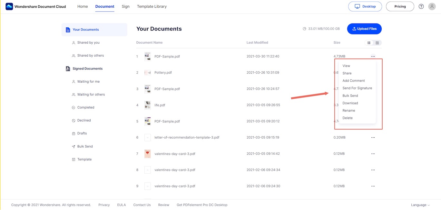The width and height of the screenshot is (441, 210).
Task: Open the Drafts folder in sidebar
Action: tap(82, 133)
